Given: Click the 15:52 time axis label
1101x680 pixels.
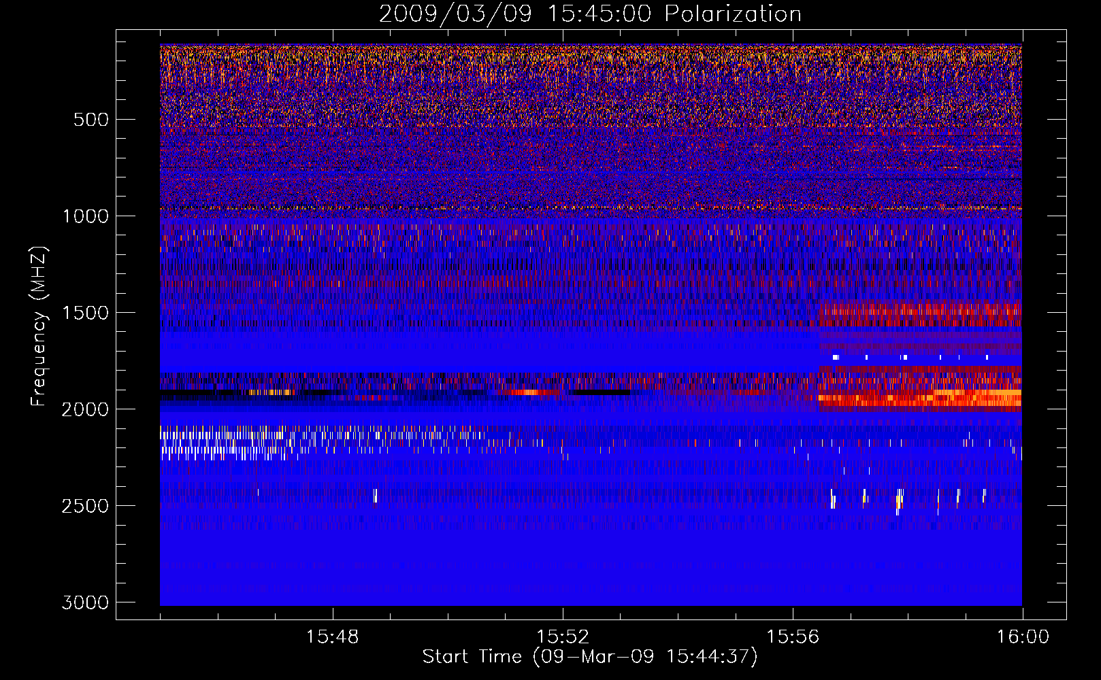Looking at the screenshot, I should click(x=562, y=637).
